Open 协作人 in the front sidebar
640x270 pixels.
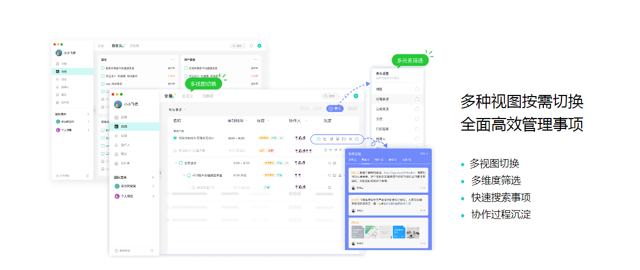[x=125, y=145]
